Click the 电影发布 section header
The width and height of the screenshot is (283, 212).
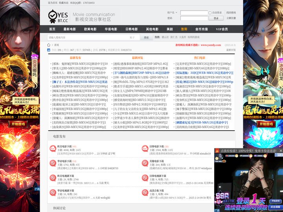59,137
